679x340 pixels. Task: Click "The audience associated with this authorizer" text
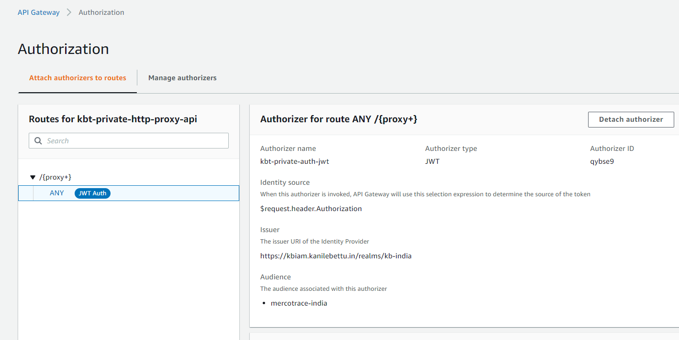pyautogui.click(x=323, y=289)
